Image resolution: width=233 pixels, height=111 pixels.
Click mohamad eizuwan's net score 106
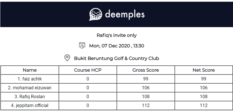click(x=204, y=88)
